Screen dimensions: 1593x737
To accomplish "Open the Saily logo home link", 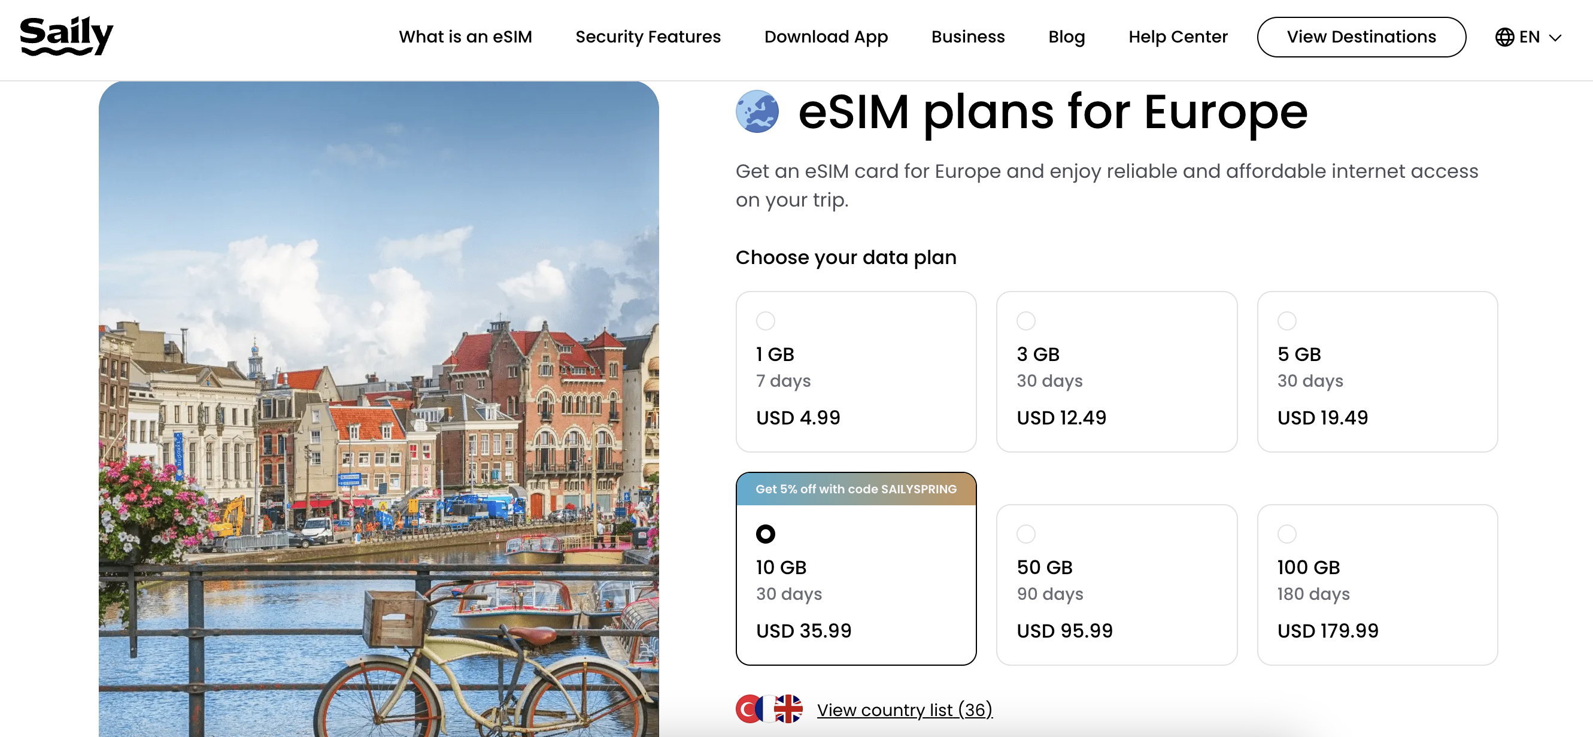I will tap(66, 36).
